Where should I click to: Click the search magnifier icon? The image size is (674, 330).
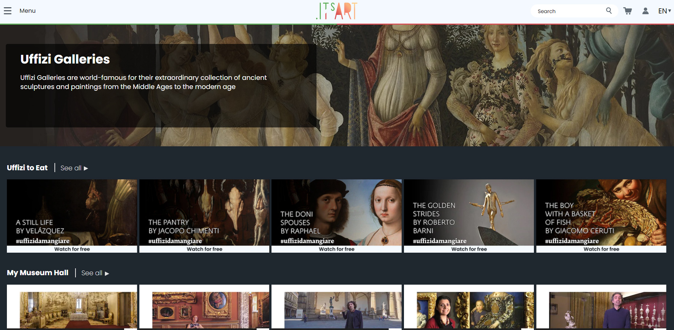(609, 11)
